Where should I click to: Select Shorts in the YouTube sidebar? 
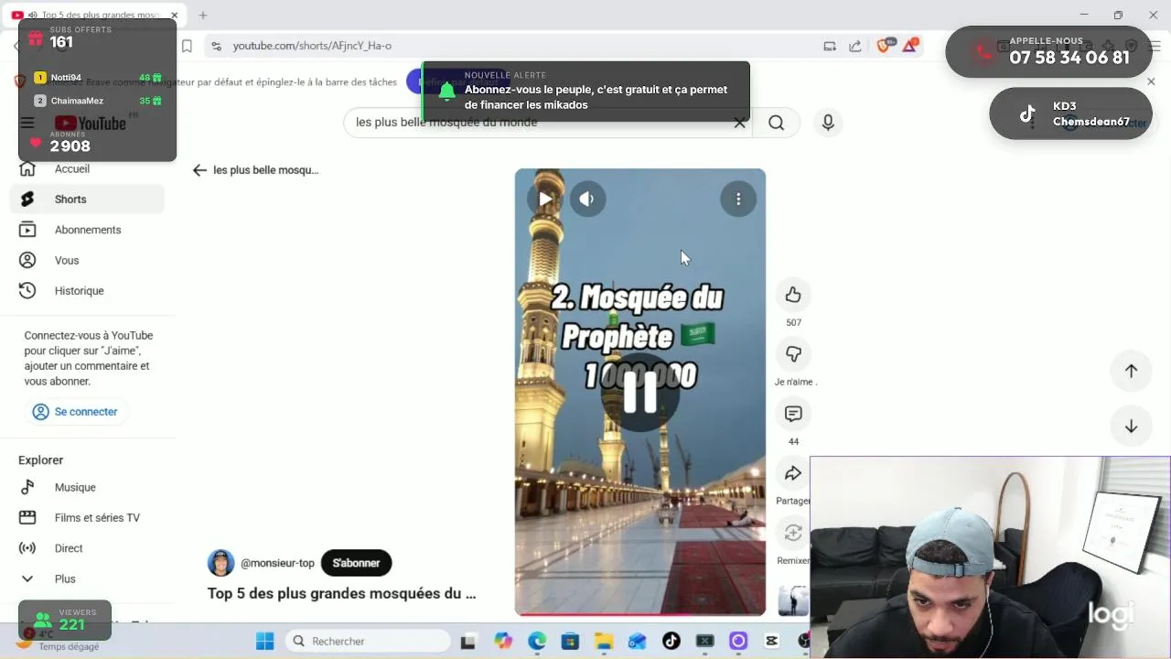(87, 200)
